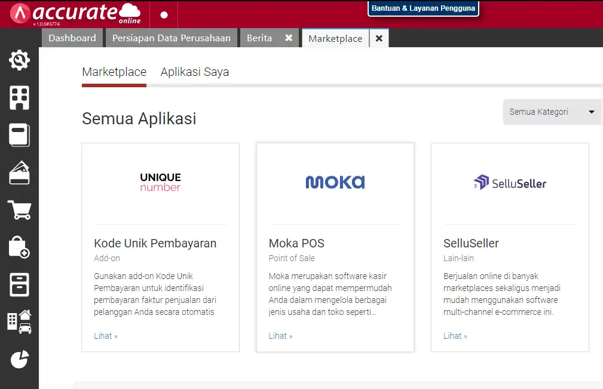Viewport: 603px width, 389px height.
Task: Click the Point of Sale category label
Action: [292, 258]
